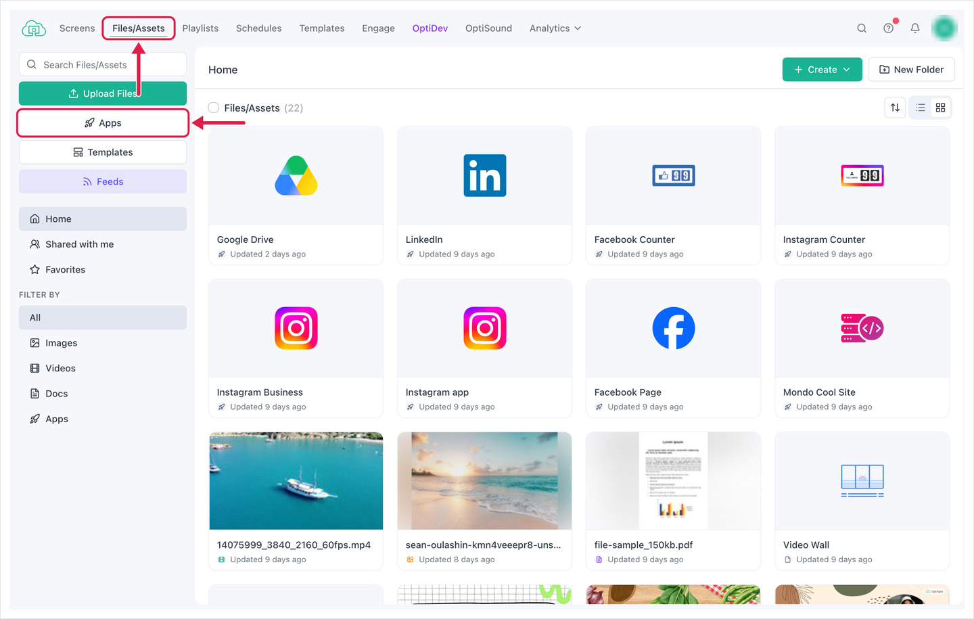This screenshot has height=619, width=974.
Task: Expand the Analytics menu
Action: (x=555, y=28)
